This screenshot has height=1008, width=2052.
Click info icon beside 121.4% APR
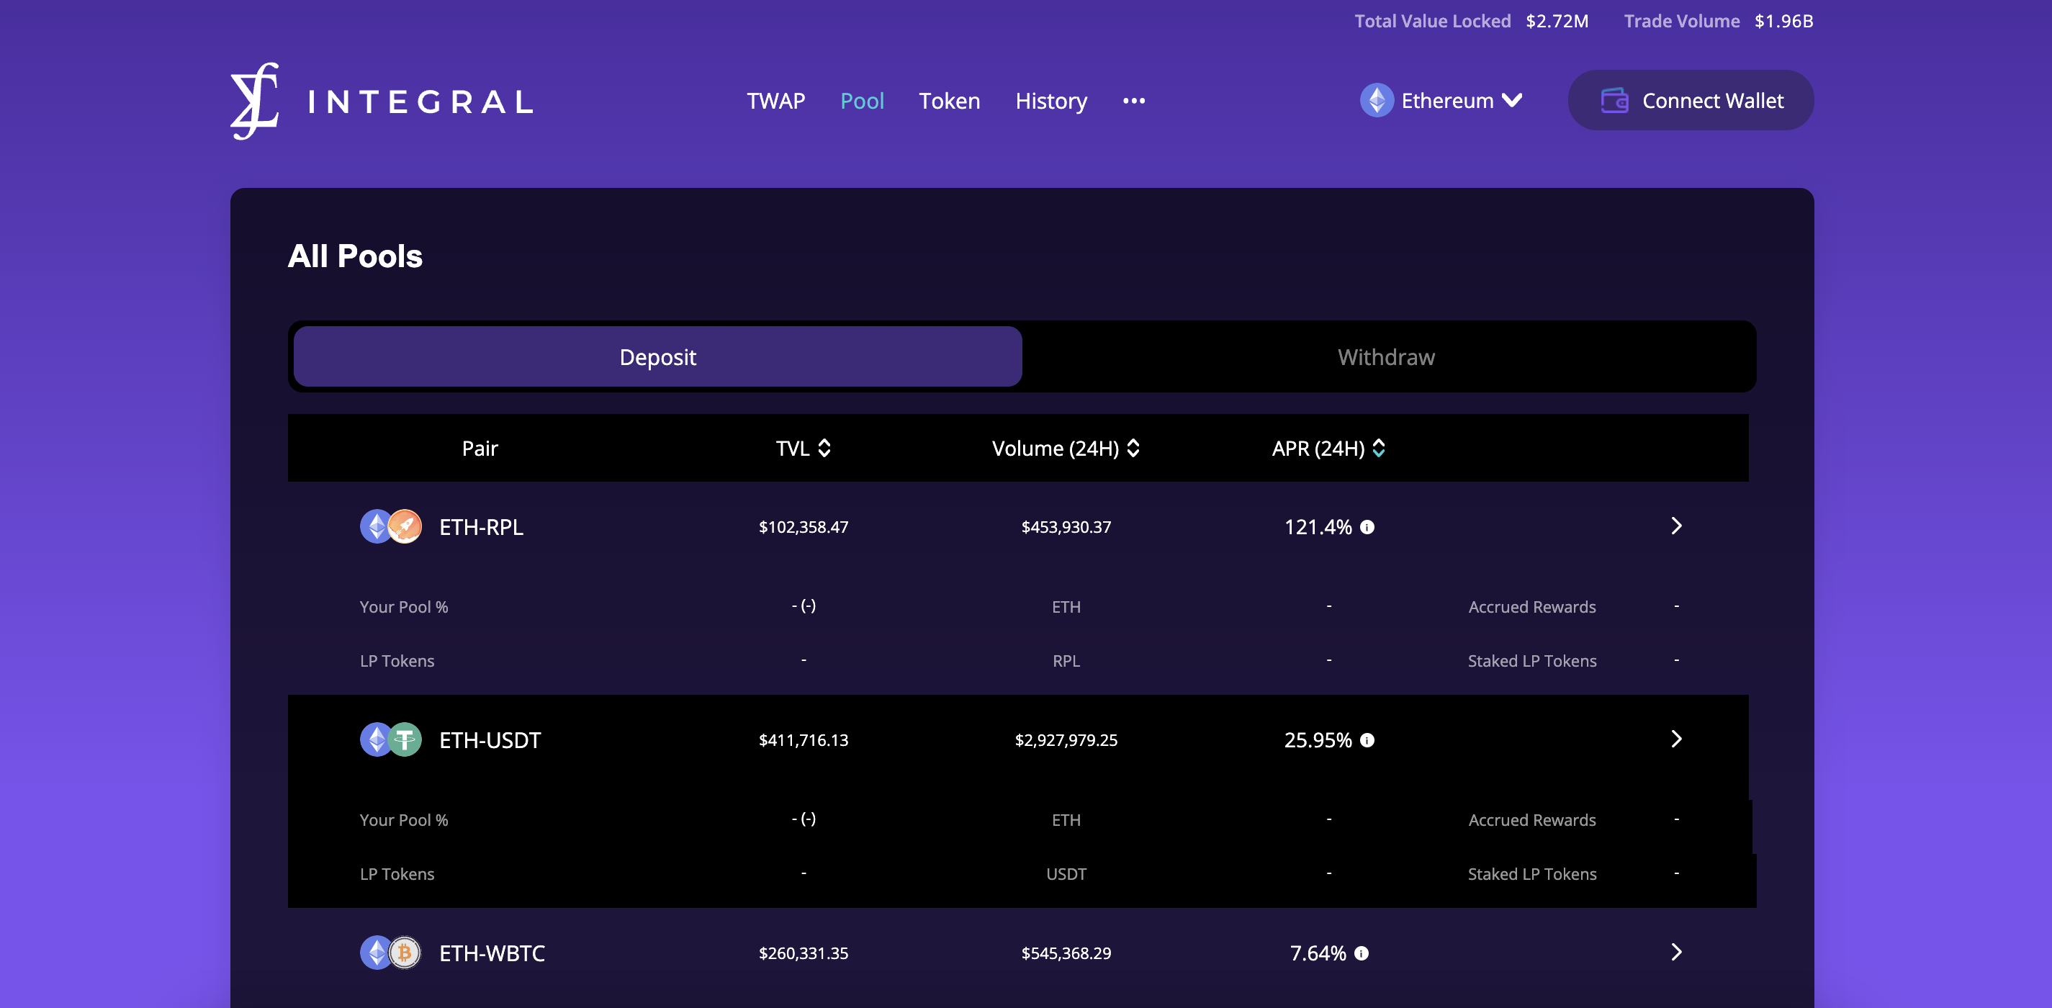pos(1367,528)
